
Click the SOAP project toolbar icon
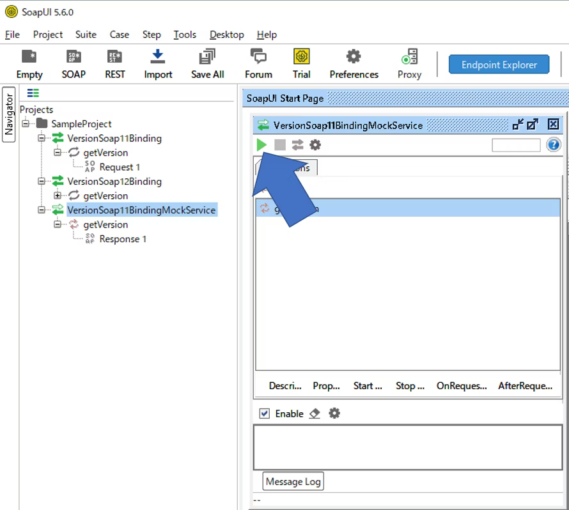click(74, 64)
